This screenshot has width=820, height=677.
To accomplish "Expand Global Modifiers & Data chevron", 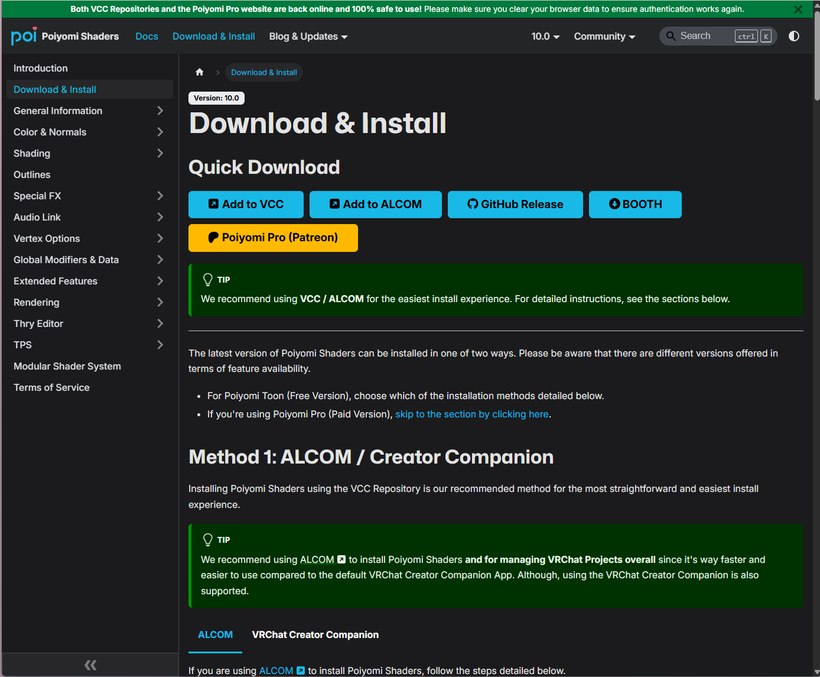I will tap(160, 260).
